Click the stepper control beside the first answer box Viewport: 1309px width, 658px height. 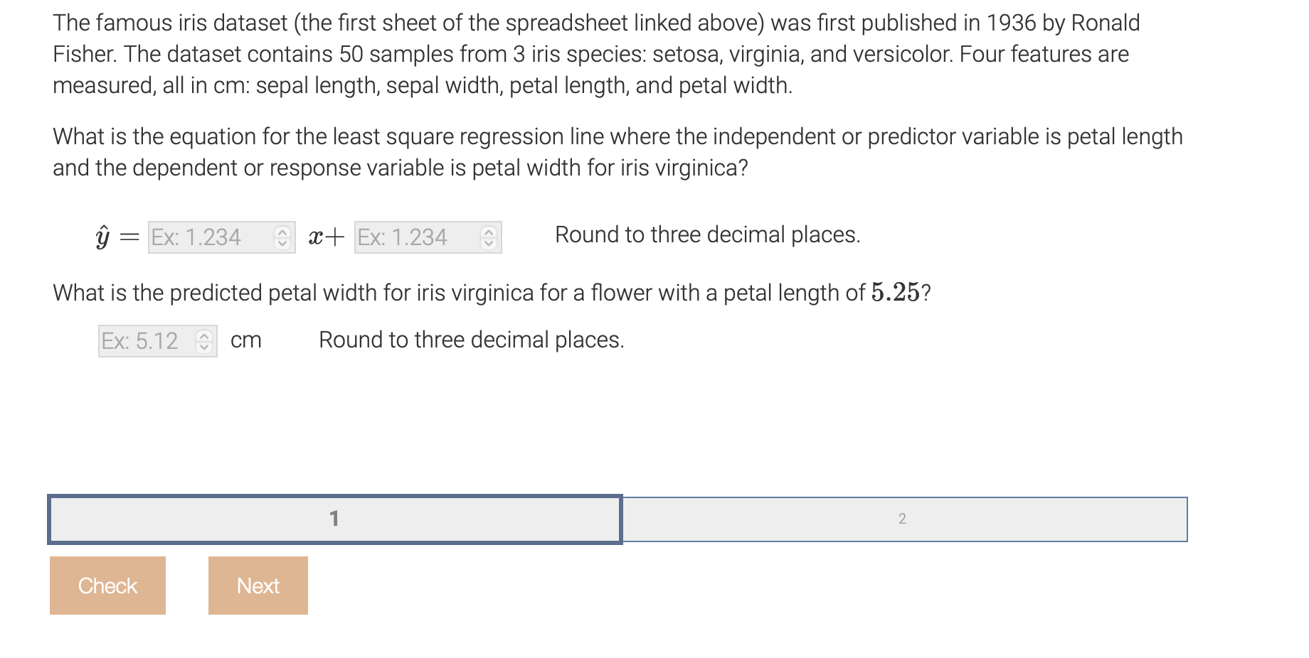(x=283, y=237)
